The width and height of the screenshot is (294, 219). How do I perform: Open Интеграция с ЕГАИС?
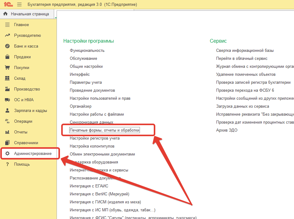pos(89,186)
